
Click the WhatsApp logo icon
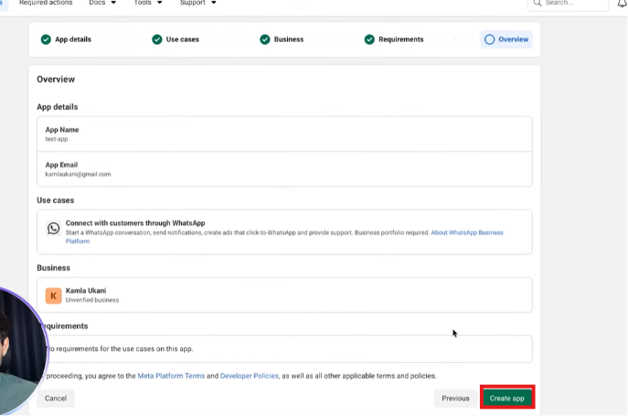(53, 228)
